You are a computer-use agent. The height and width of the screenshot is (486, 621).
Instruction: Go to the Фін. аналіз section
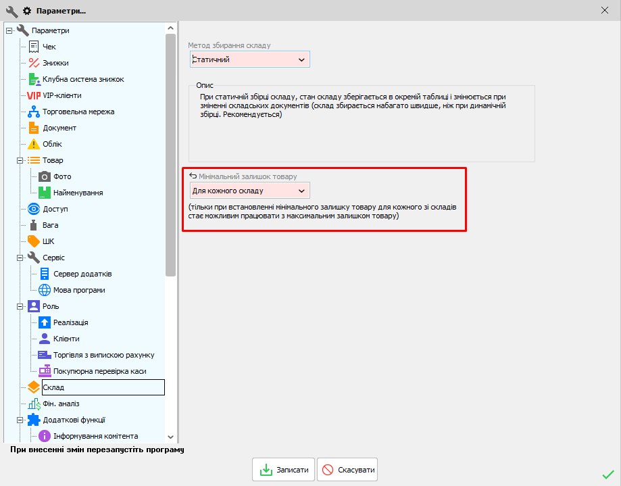[61, 404]
